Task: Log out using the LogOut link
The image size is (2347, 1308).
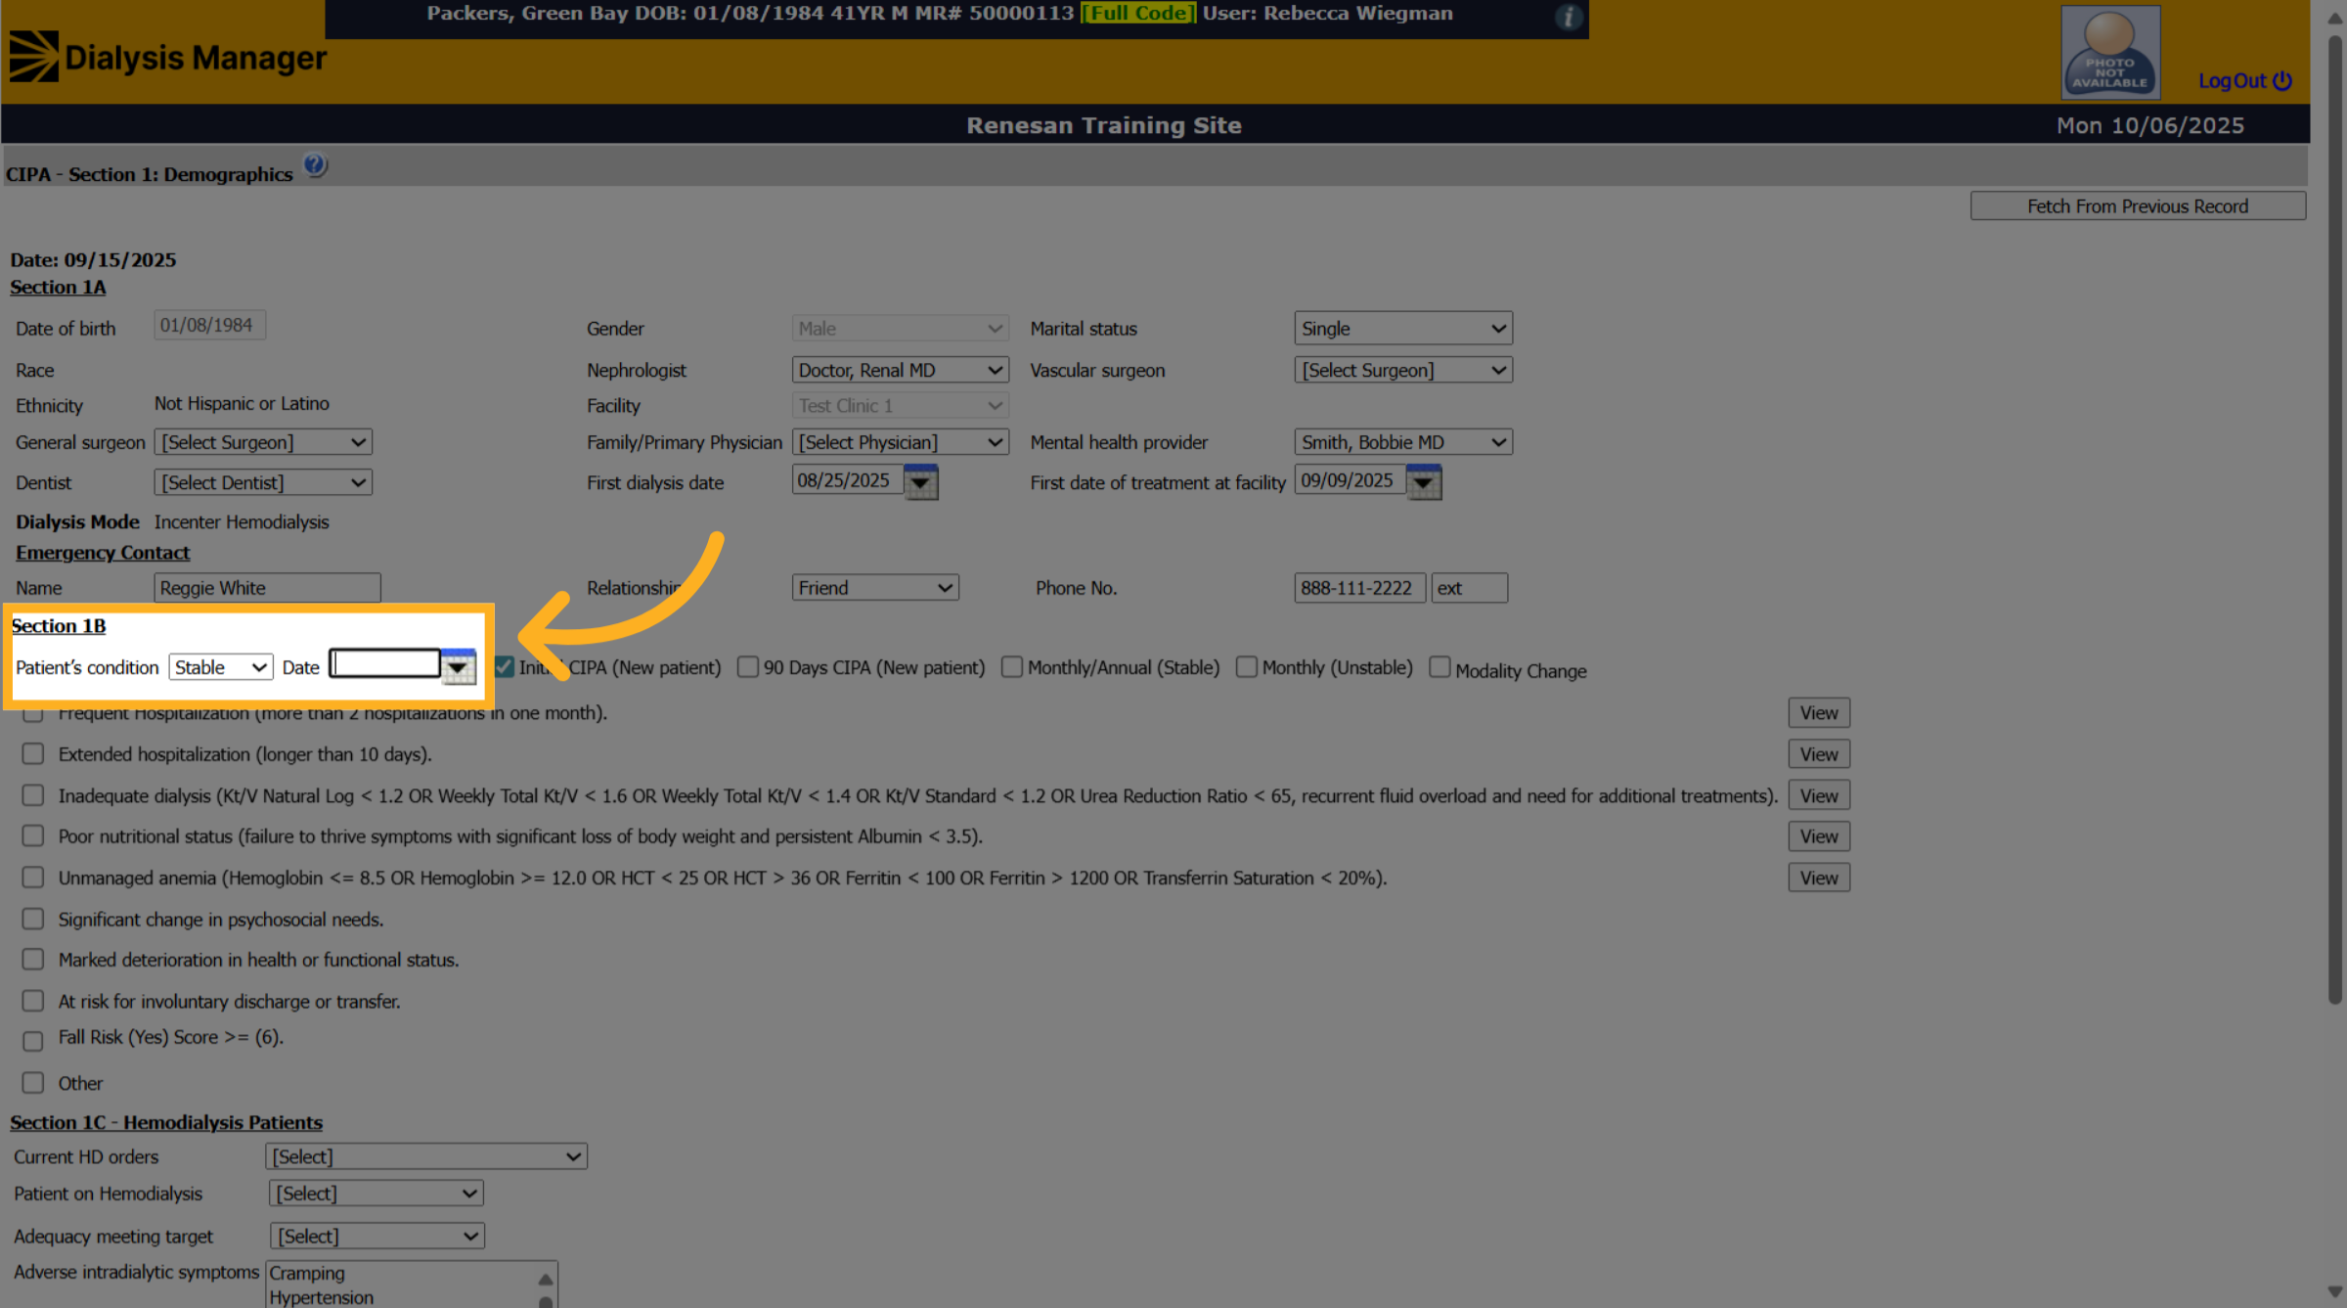Action: 2244,80
